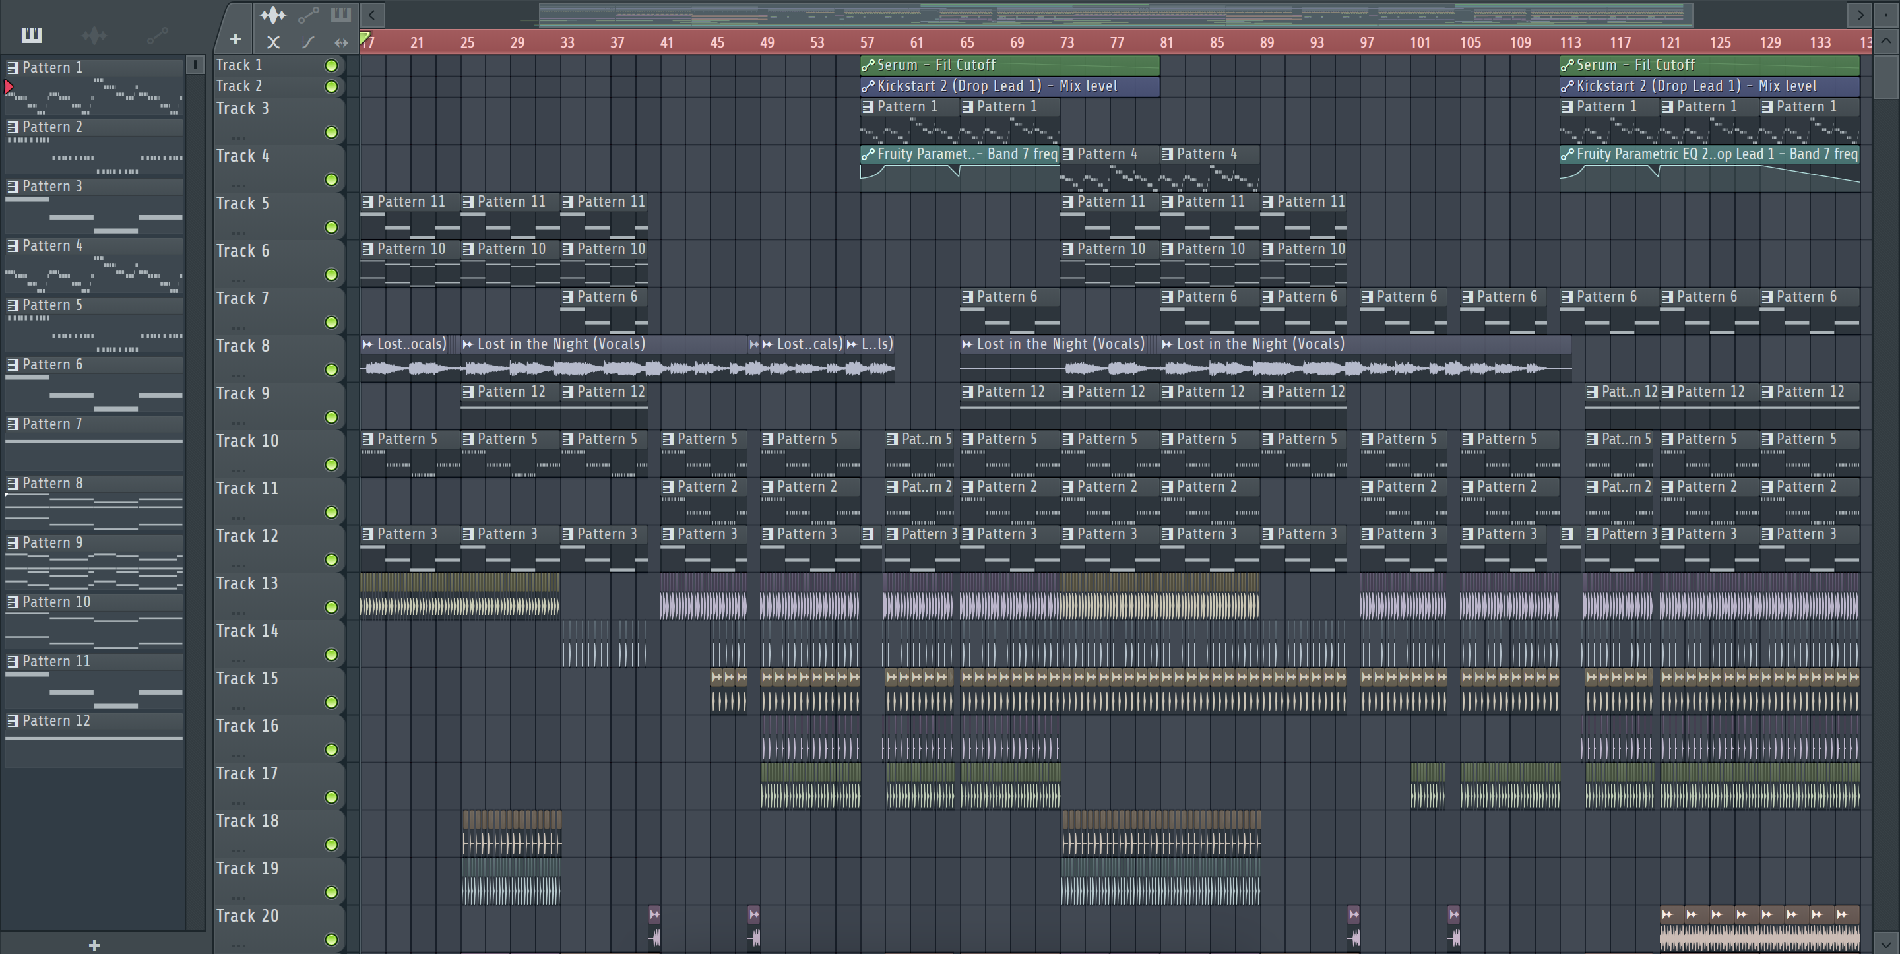This screenshot has width=1900, height=954.
Task: Click the picker panel scrollbar handle
Action: click(x=195, y=65)
